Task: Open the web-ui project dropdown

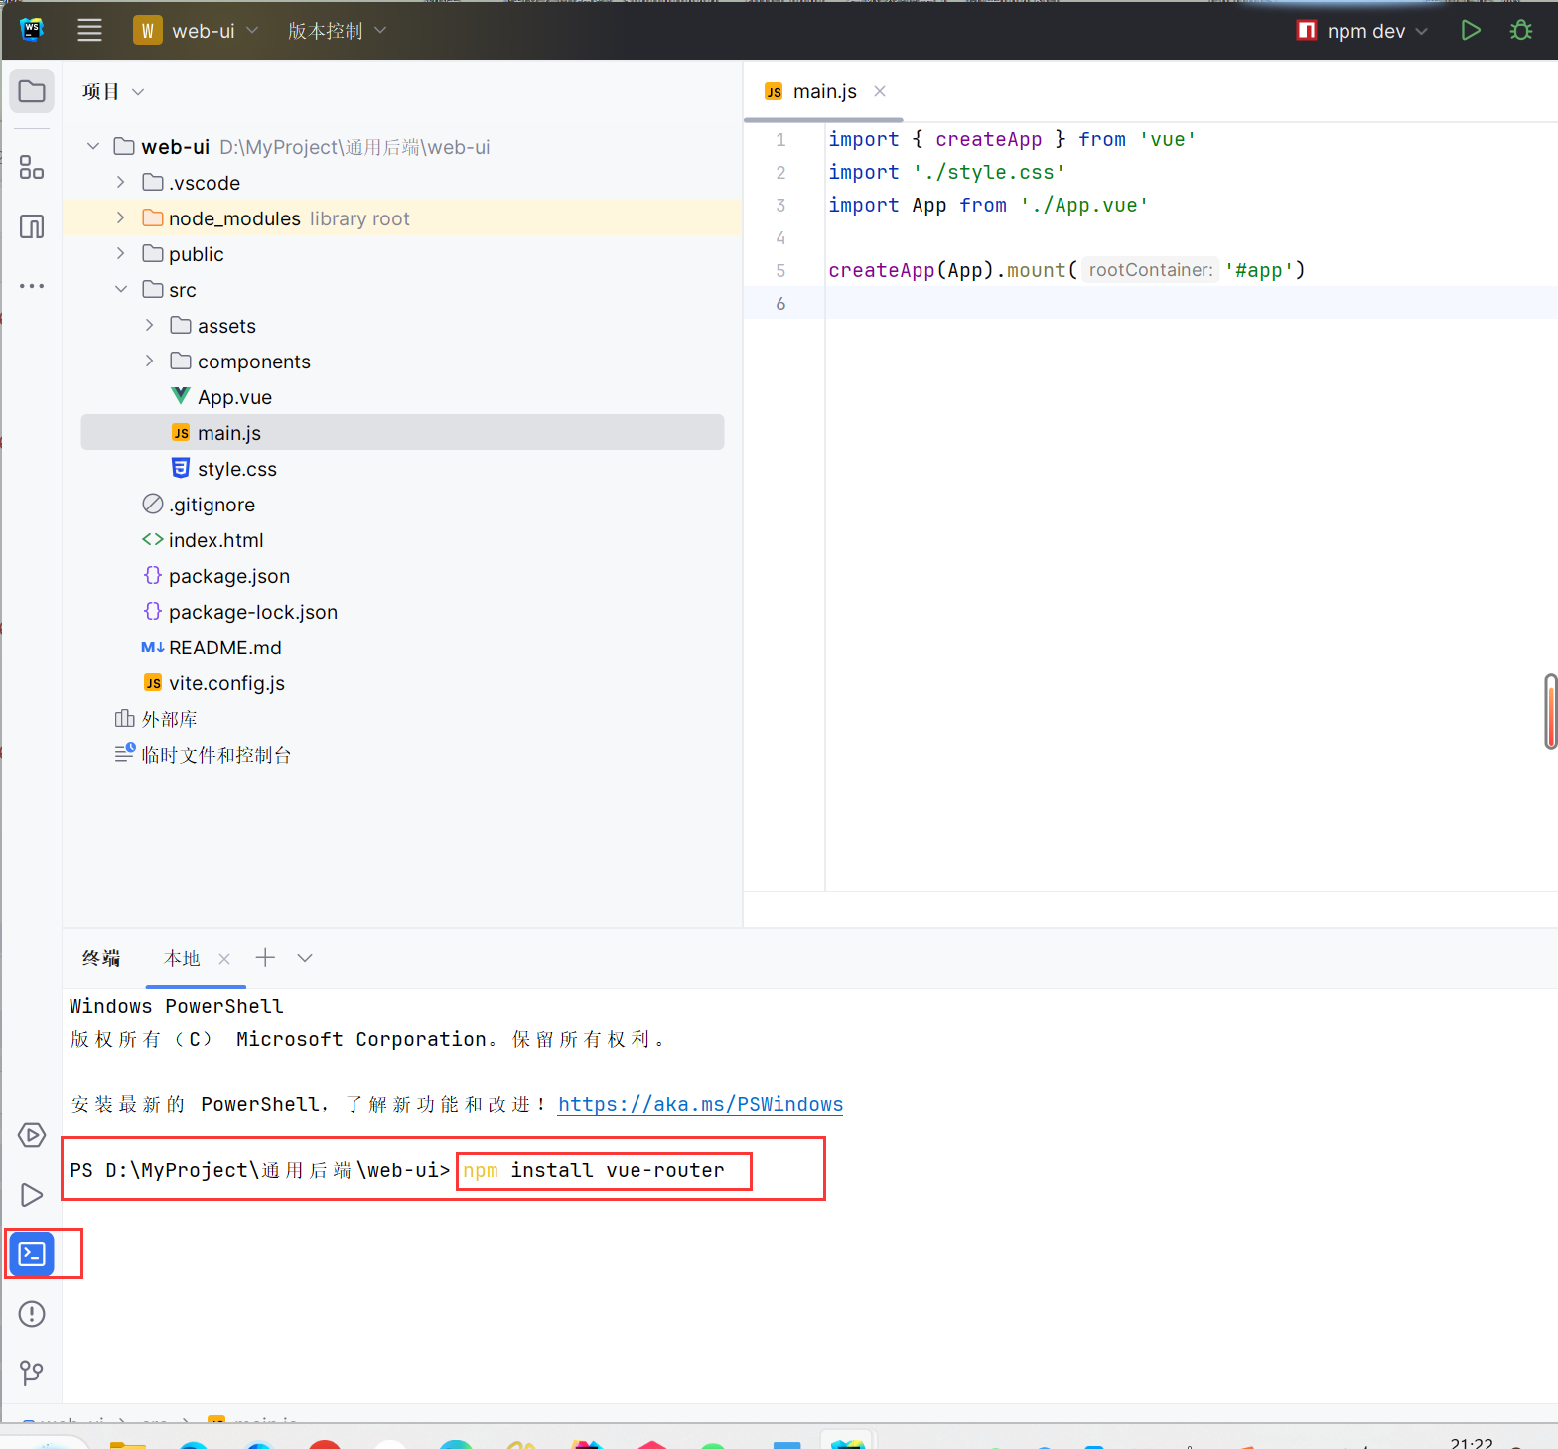Action: [x=197, y=30]
